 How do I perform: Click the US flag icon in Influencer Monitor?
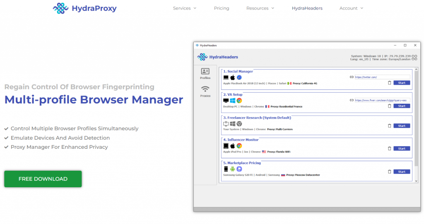tap(264, 152)
